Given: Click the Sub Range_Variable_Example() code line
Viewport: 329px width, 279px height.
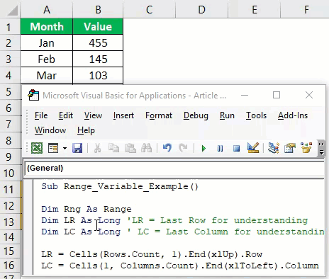Looking at the screenshot, I should 120,186.
